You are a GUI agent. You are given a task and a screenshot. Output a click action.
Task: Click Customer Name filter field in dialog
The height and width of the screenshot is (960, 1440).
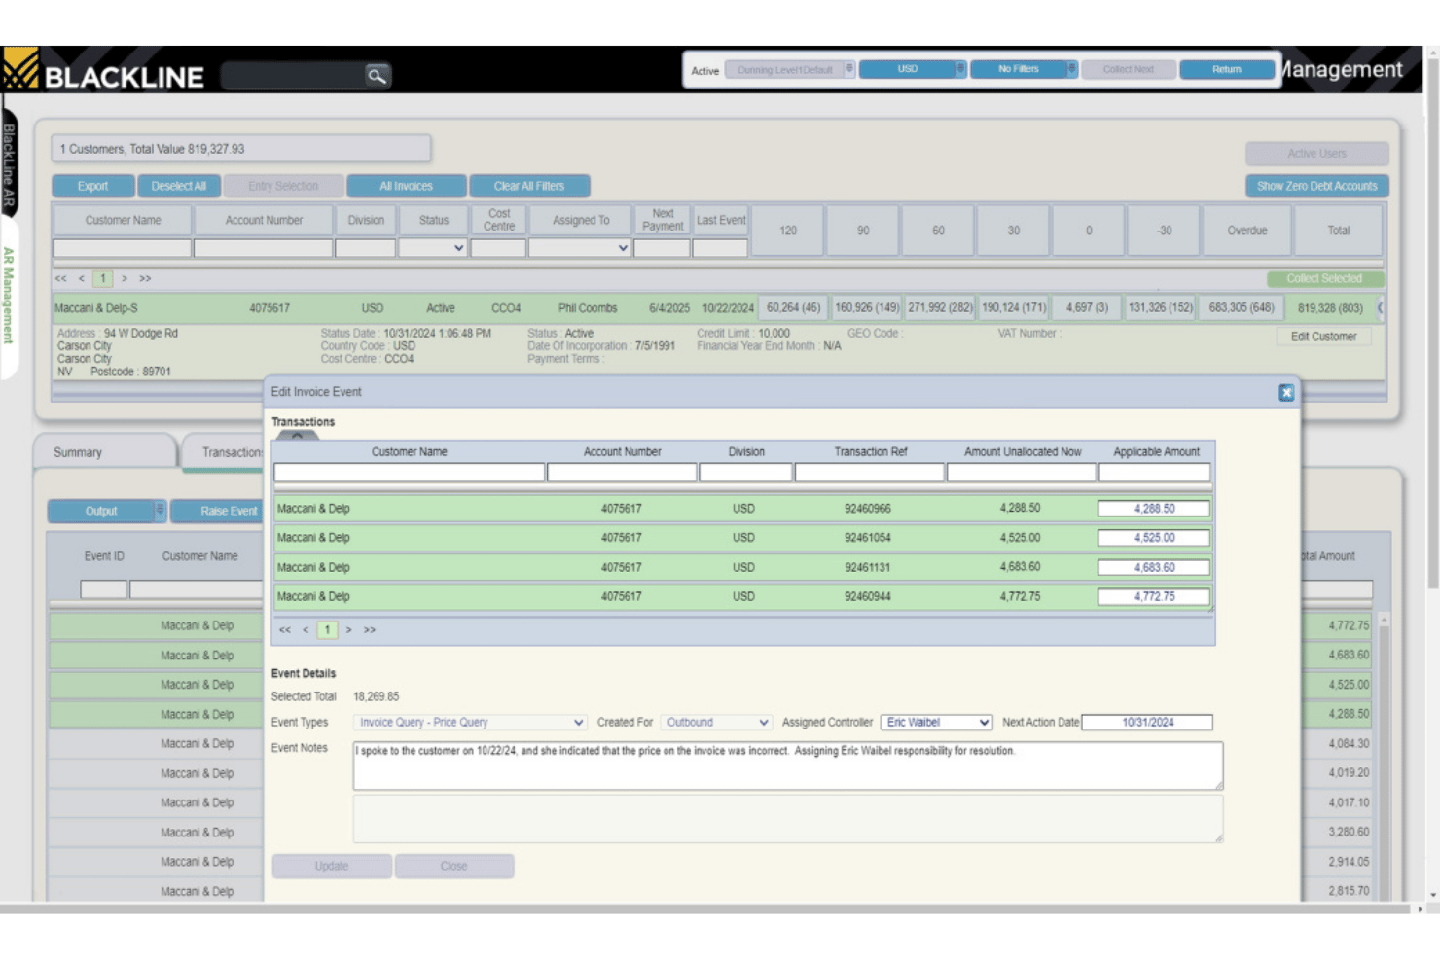(x=409, y=473)
